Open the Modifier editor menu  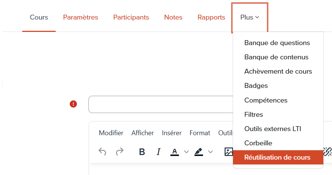111,133
